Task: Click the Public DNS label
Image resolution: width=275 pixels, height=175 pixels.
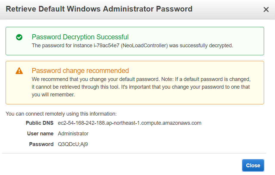Action: click(40, 123)
